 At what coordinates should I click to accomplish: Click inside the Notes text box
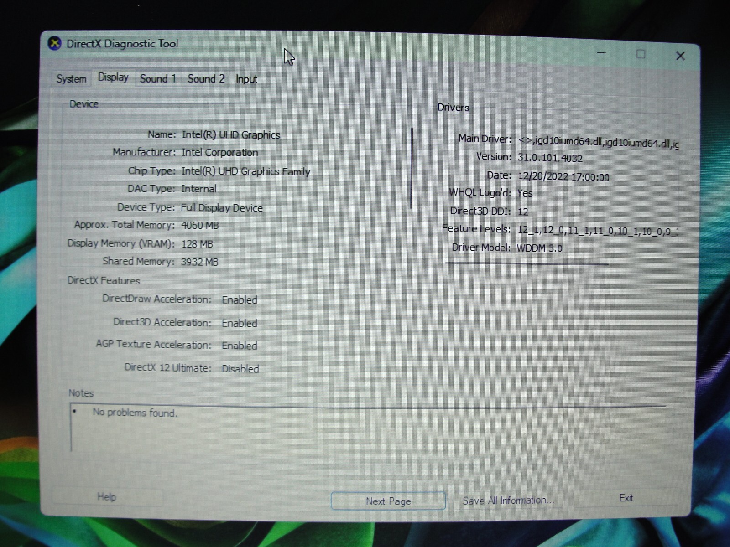[x=368, y=428]
